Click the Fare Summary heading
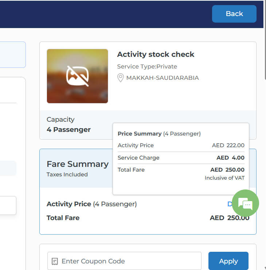This screenshot has height=270, width=266. coord(78,164)
